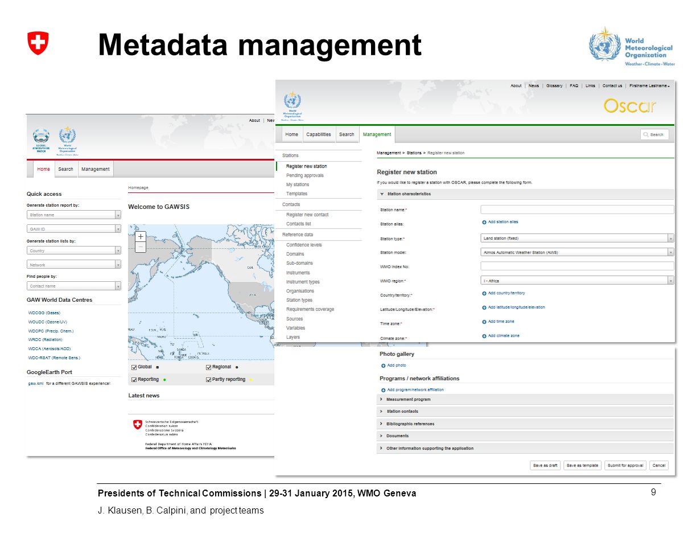Screen dimensions: 688x538
Task: Select Register new contact in the sidebar
Action: [307, 215]
